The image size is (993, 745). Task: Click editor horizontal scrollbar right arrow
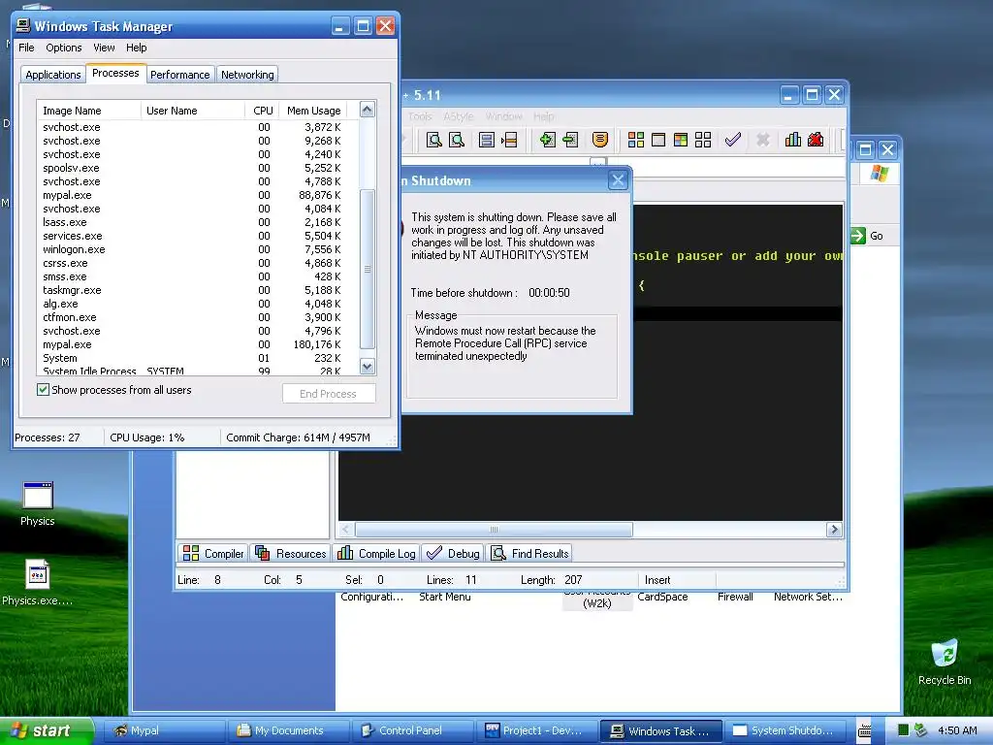(834, 529)
